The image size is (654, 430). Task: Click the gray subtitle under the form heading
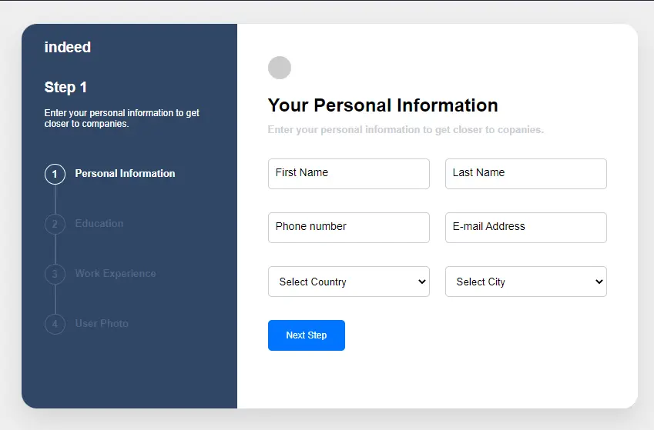(406, 130)
